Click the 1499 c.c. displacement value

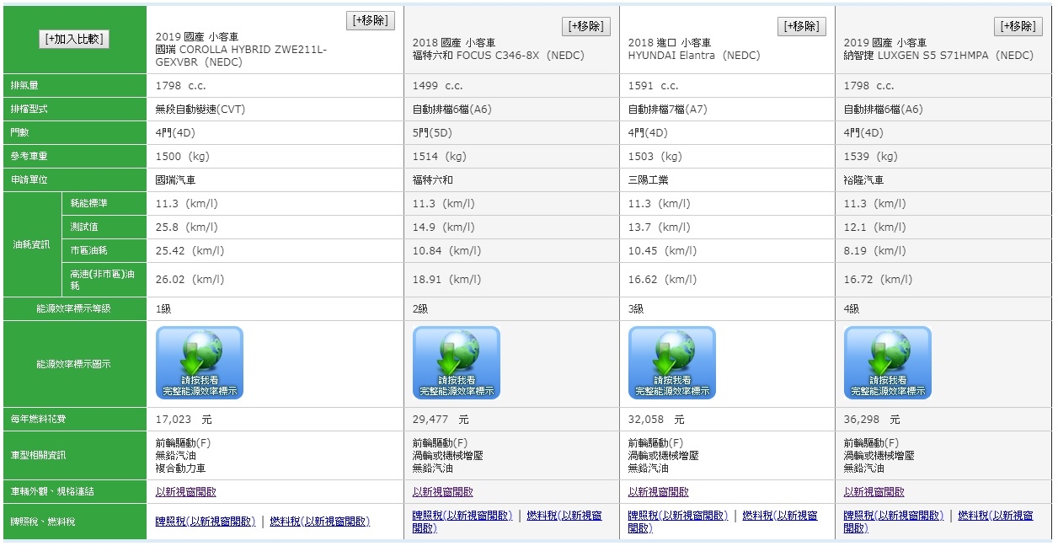437,86
